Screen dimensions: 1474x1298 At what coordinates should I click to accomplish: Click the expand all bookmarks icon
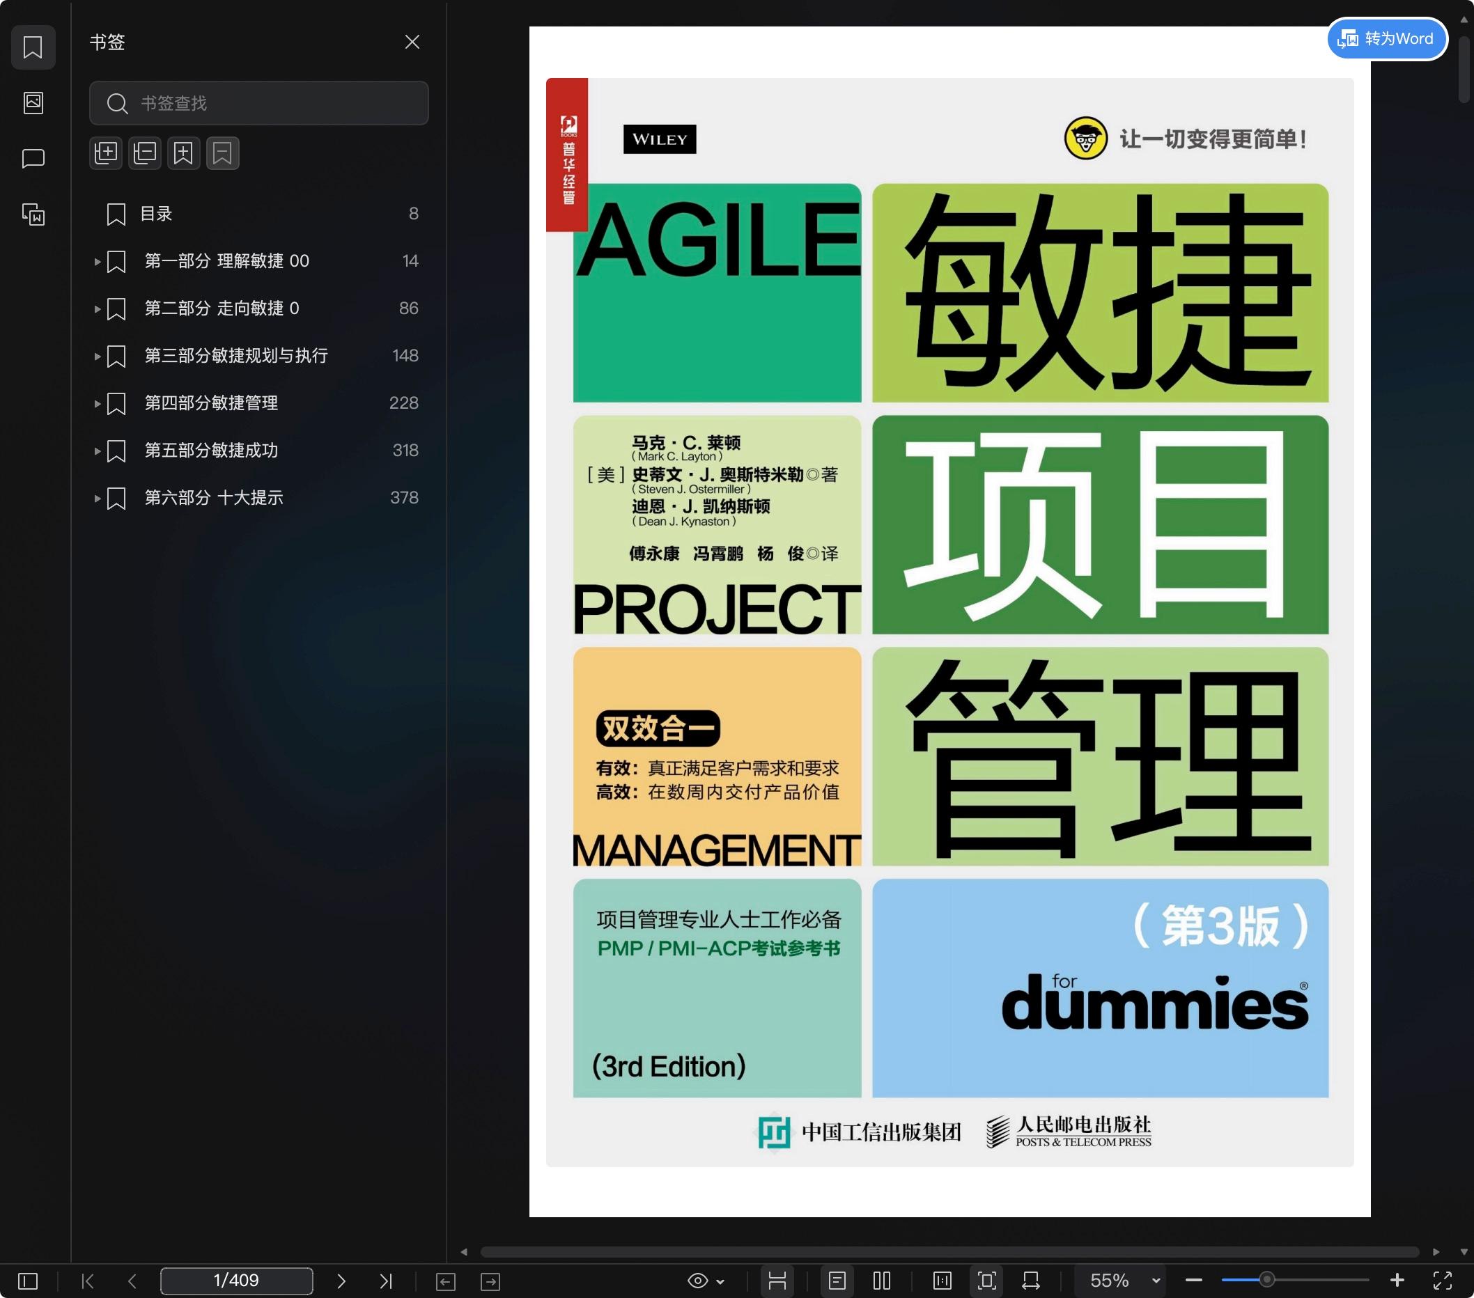(x=106, y=153)
